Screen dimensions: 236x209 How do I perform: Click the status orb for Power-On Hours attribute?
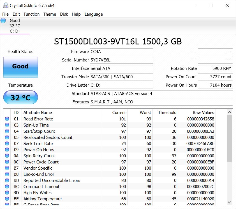(x=7, y=149)
